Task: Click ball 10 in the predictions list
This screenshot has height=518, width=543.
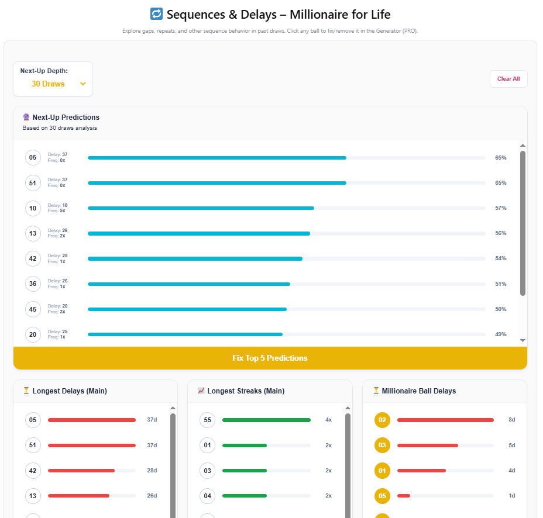Action: click(x=33, y=208)
